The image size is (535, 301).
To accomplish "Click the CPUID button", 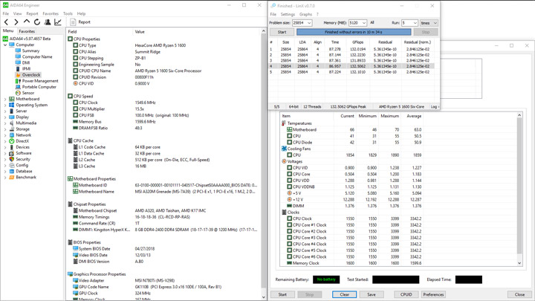I will click(x=406, y=294).
